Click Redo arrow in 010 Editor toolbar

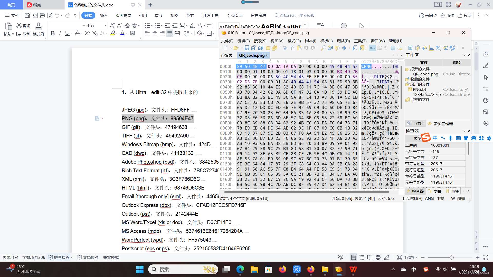tap(313, 48)
